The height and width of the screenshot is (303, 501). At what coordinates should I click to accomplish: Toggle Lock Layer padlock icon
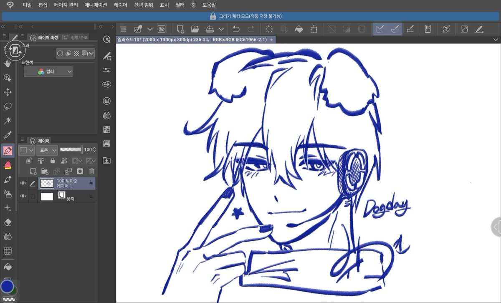52,161
